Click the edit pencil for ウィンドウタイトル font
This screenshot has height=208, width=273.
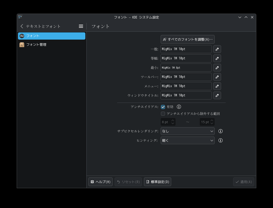pyautogui.click(x=217, y=95)
